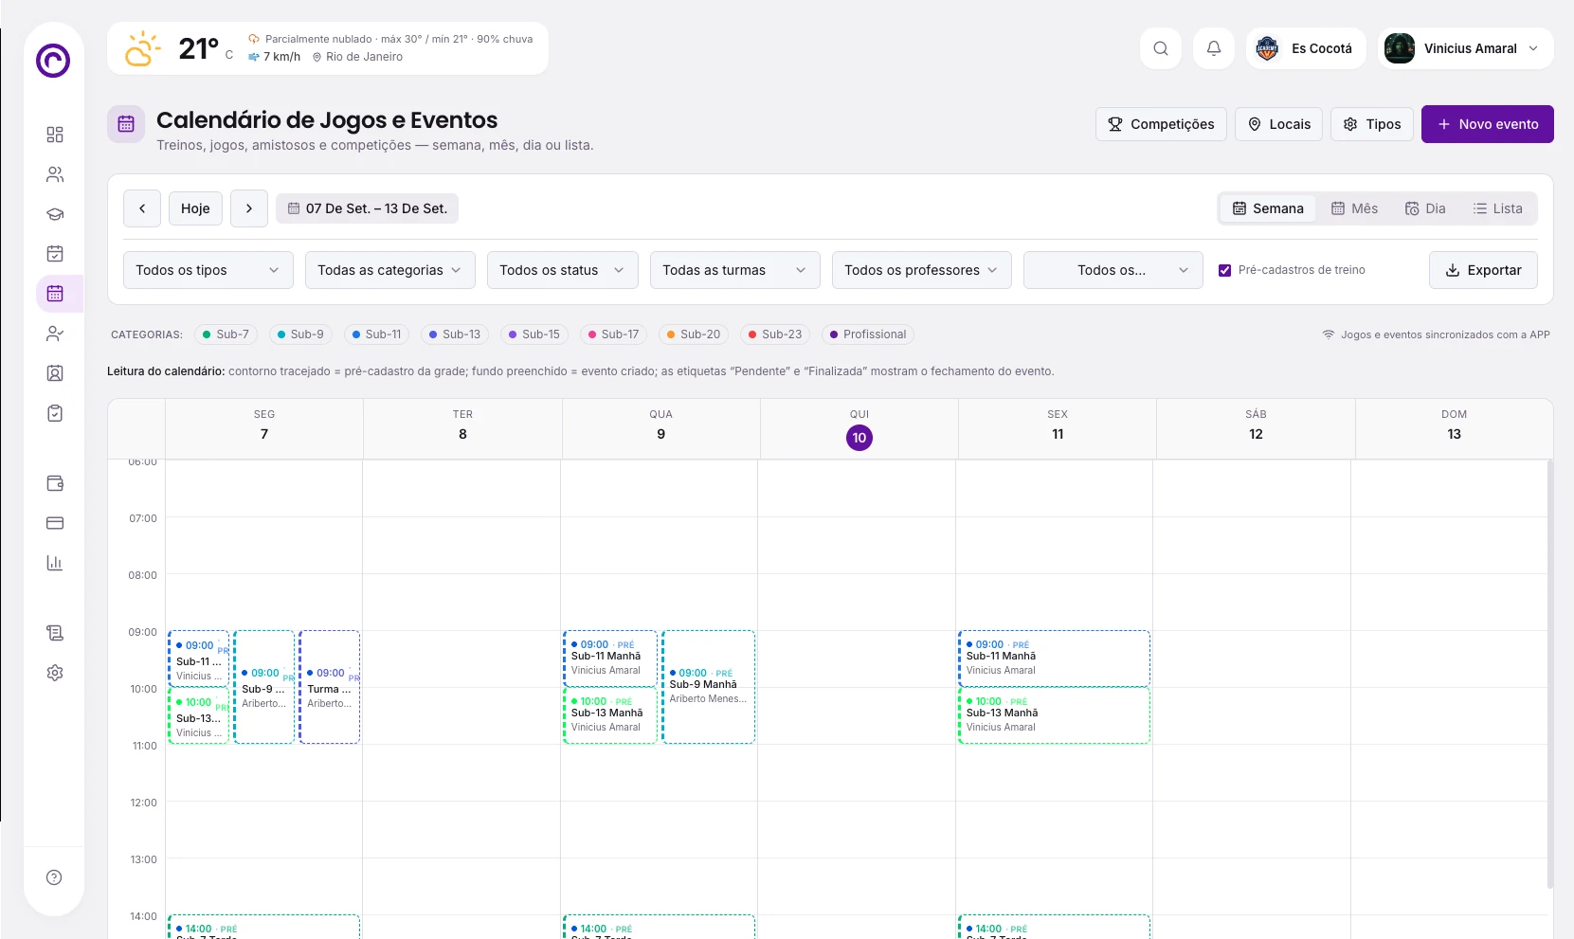Open the 07 De Set. – 13 De Set. date picker
The width and height of the screenshot is (1574, 939).
[367, 208]
